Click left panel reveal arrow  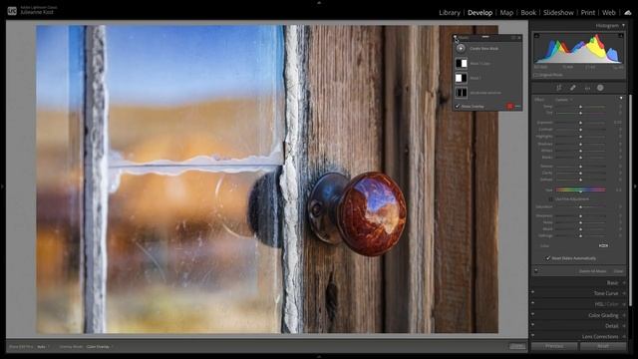[2, 186]
